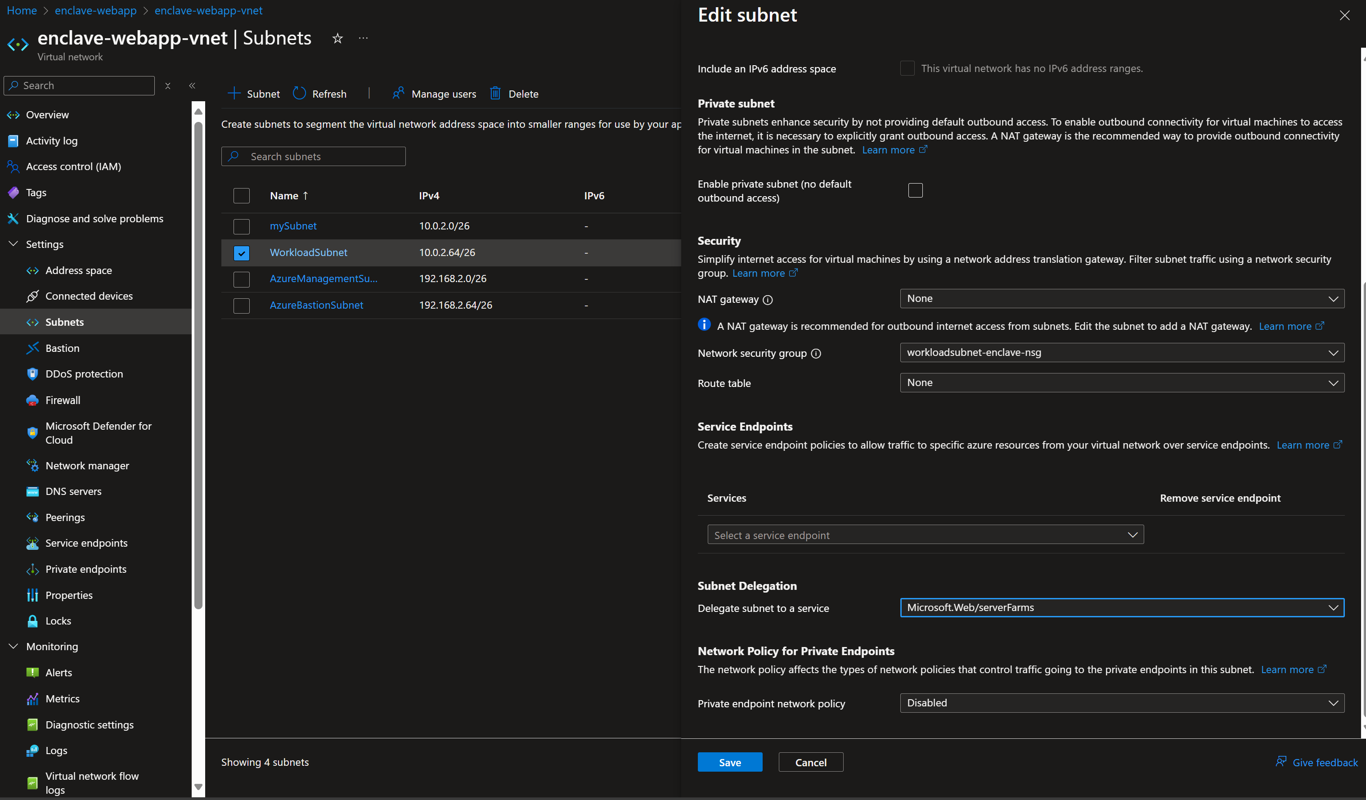Open the mySubnet link
Screen dimensions: 1366x800
coord(293,226)
